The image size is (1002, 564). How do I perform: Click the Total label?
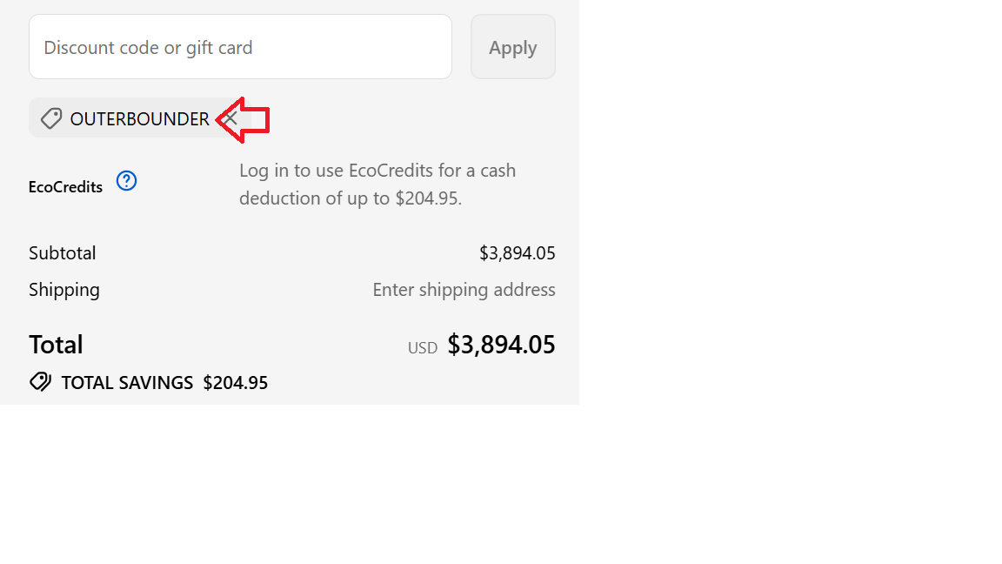point(56,344)
